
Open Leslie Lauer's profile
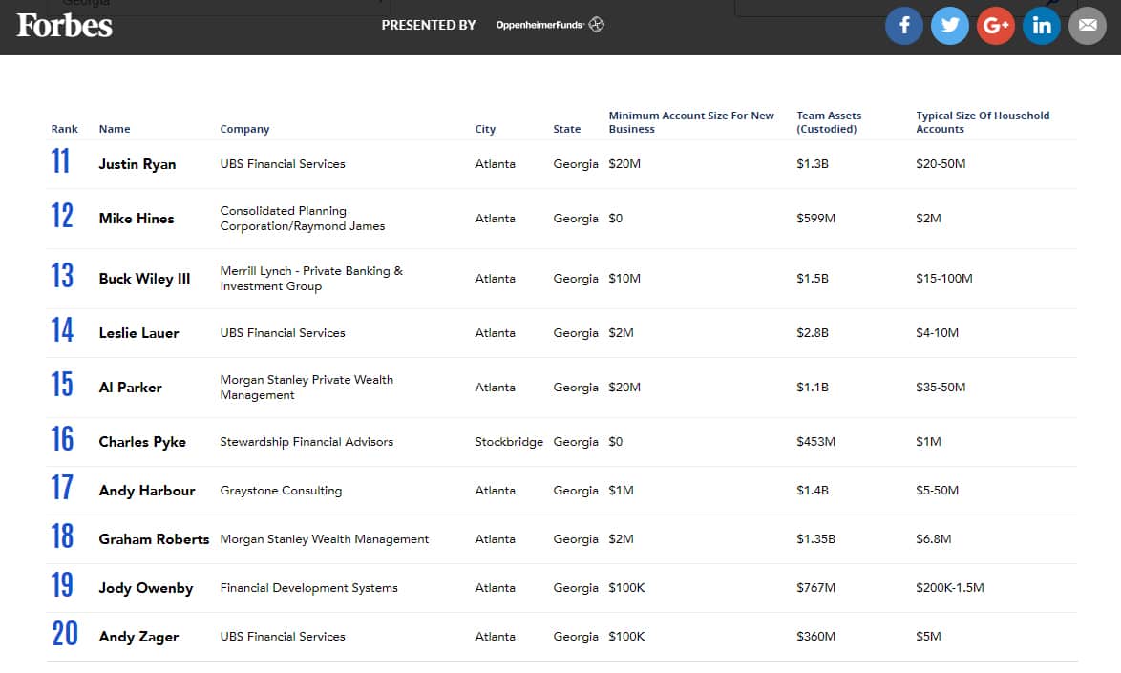point(138,333)
